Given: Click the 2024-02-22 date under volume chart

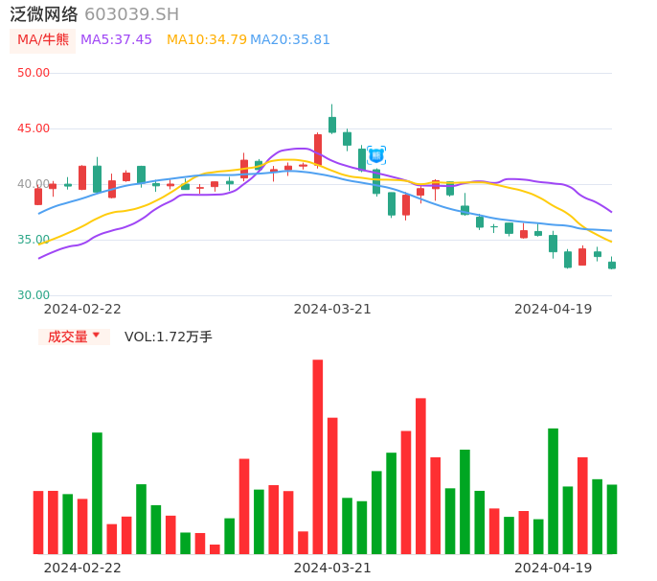Looking at the screenshot, I should coord(82,568).
